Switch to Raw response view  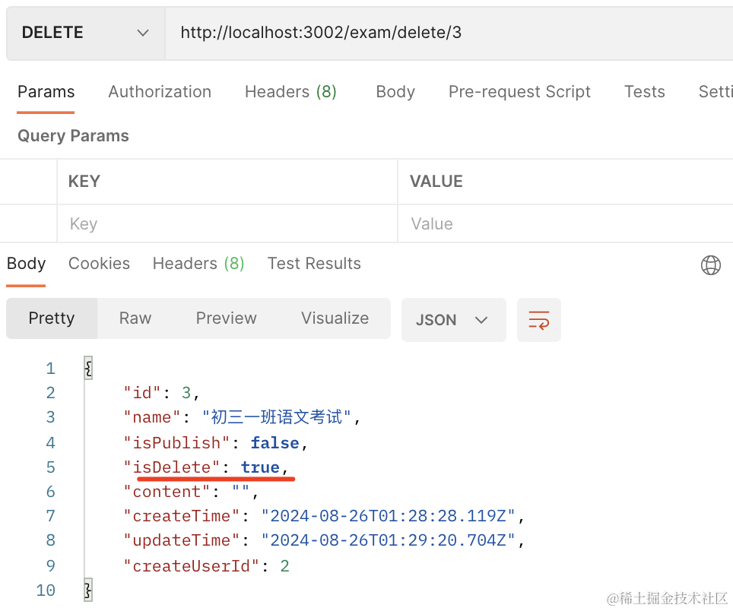coord(135,318)
